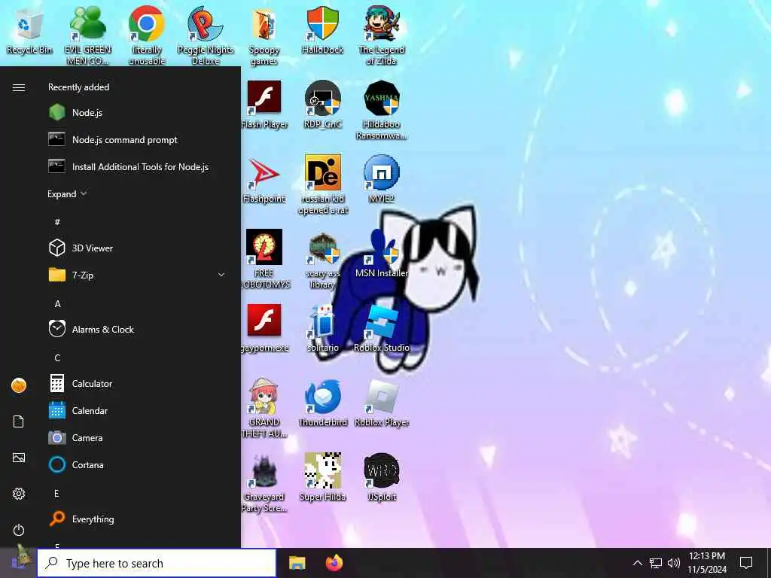771x578 pixels.
Task: Open Pictures from Start sidebar
Action: (19, 458)
